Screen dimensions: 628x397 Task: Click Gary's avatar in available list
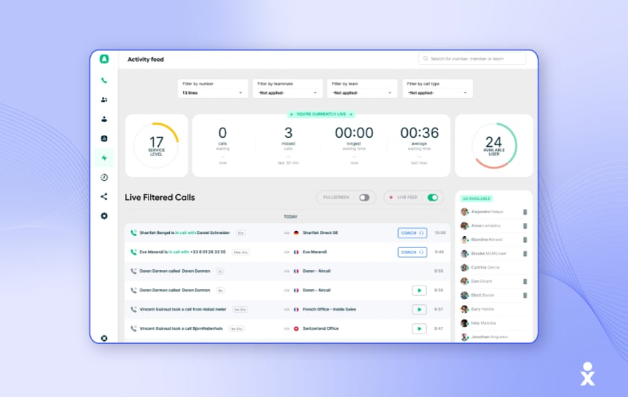[465, 309]
